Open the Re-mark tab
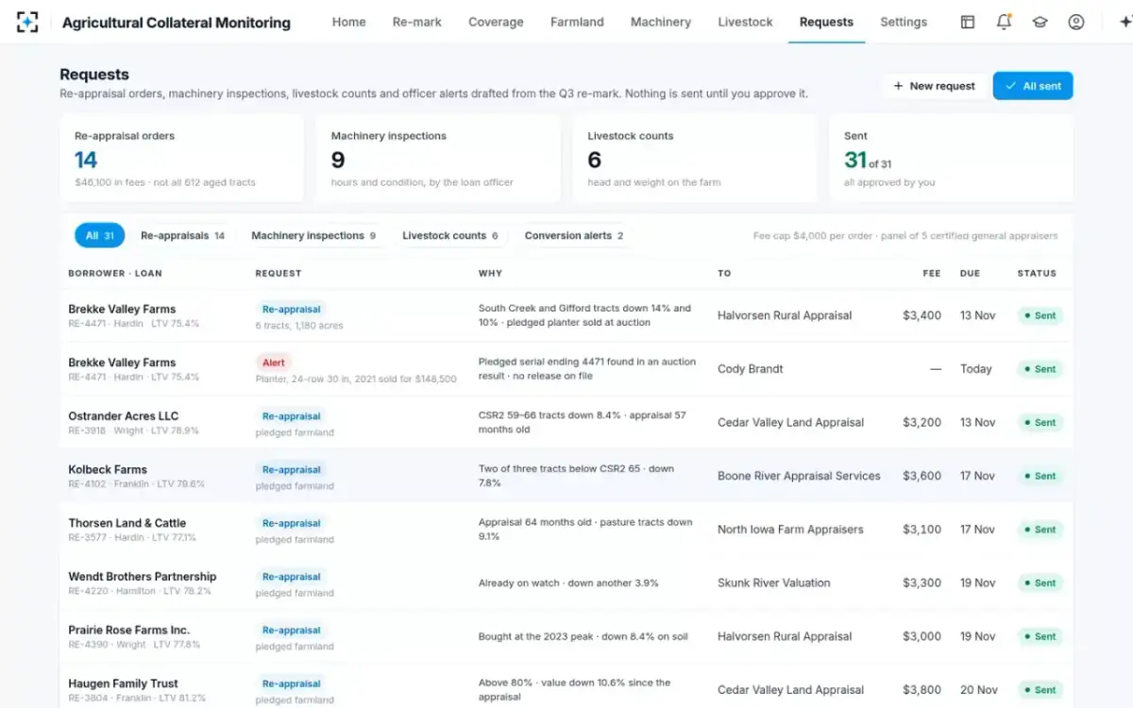This screenshot has width=1133, height=708. (x=417, y=22)
